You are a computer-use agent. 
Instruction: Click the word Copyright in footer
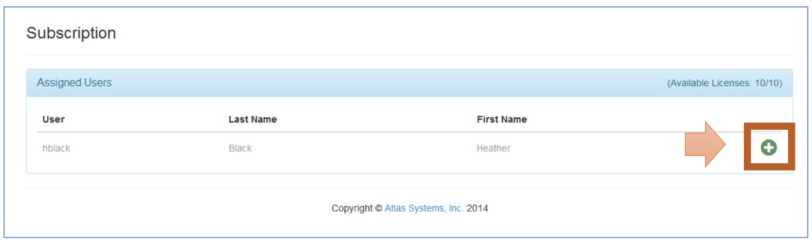(352, 208)
